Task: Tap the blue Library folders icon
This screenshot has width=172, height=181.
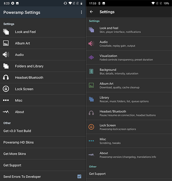Action: [x=91, y=99]
